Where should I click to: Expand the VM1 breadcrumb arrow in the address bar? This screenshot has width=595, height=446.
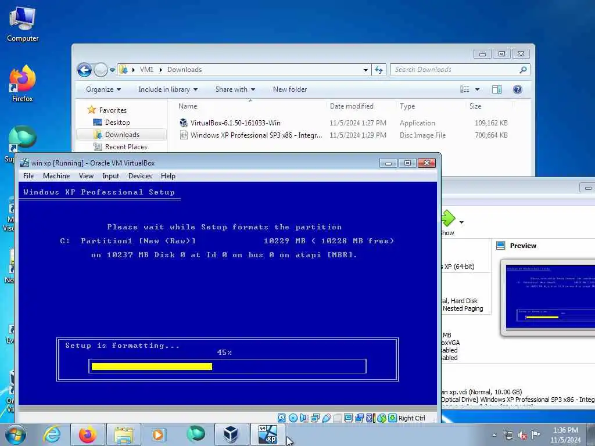point(160,70)
